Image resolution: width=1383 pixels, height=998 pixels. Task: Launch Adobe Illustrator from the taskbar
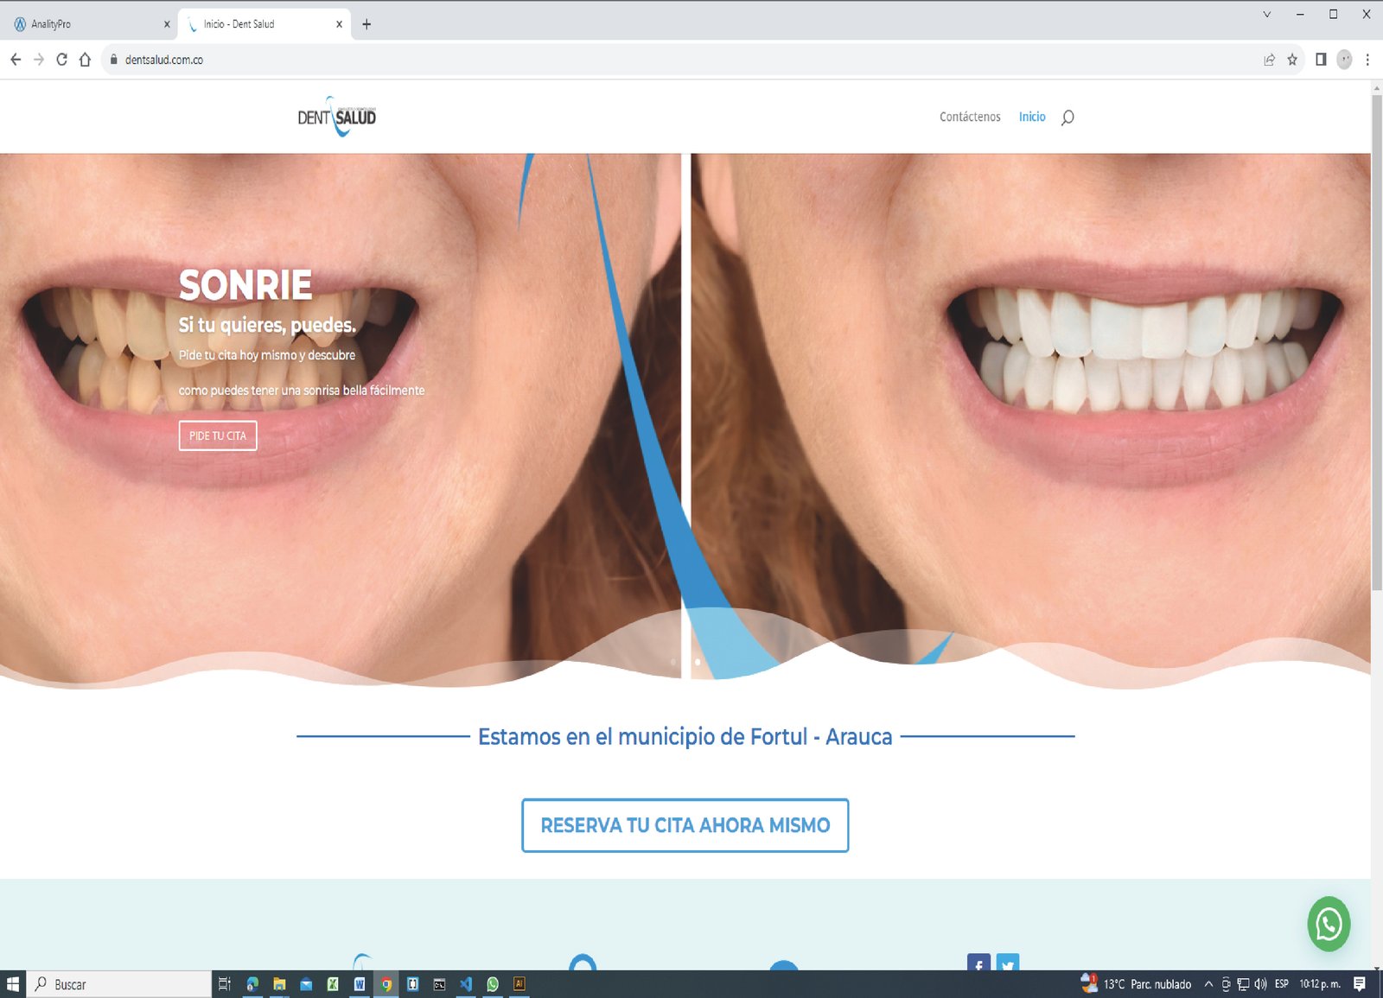pyautogui.click(x=519, y=983)
